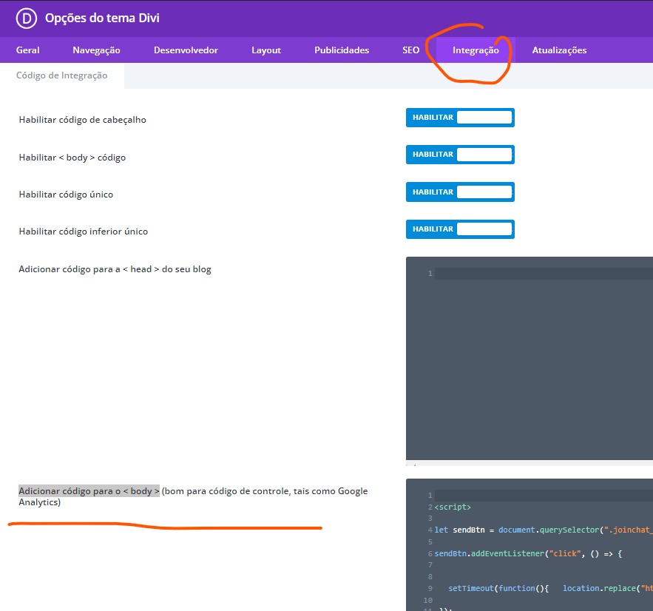The image size is (653, 611).
Task: Toggle Habilitar código de cabeçalho switch
Action: [x=459, y=118]
